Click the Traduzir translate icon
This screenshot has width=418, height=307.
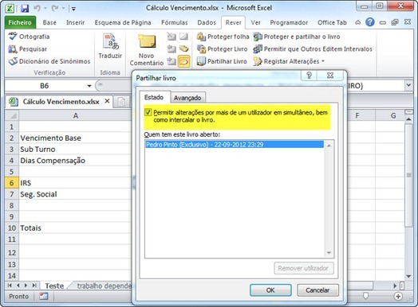[110, 41]
